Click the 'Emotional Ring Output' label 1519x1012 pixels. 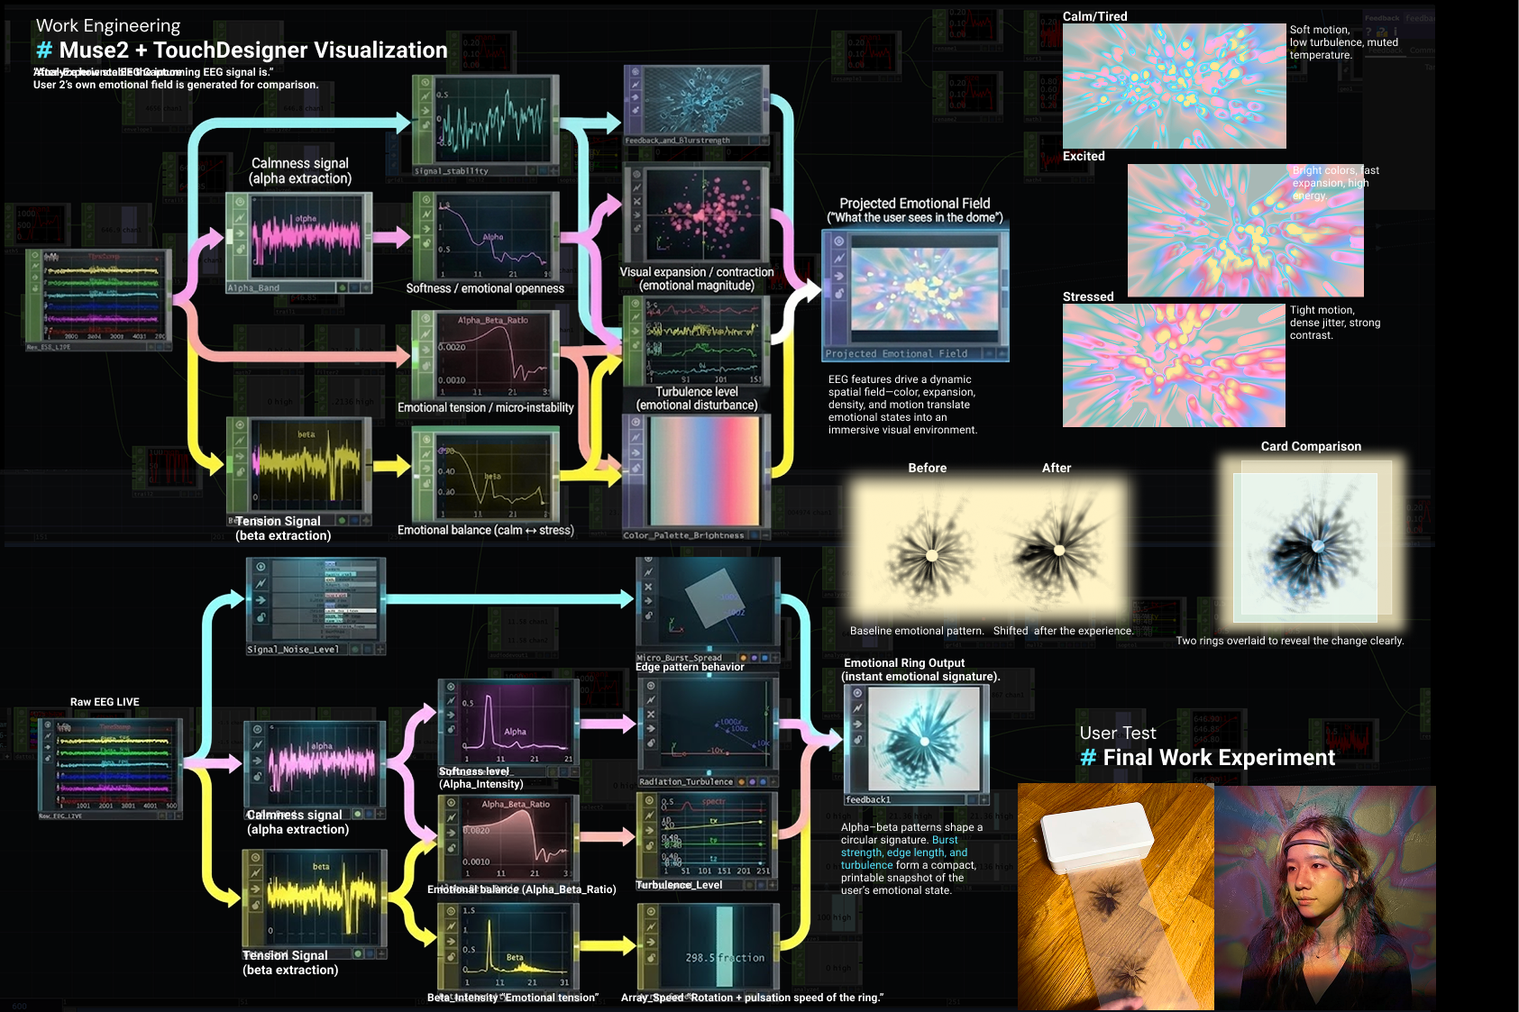(904, 663)
